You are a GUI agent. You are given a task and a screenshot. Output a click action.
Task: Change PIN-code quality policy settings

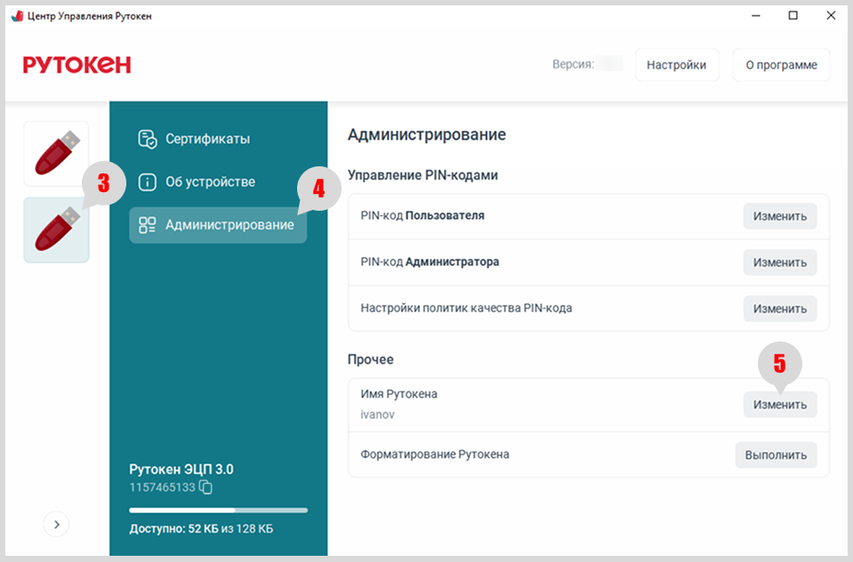coord(779,309)
